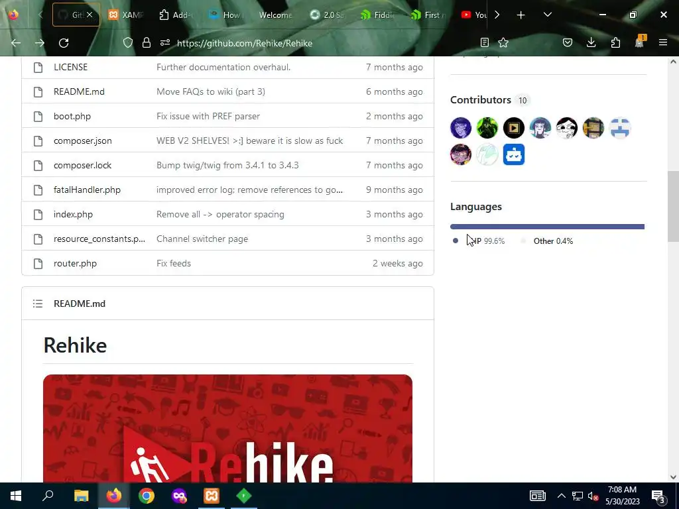This screenshot has height=509, width=679.
Task: Open the Contributors link
Action: click(481, 100)
